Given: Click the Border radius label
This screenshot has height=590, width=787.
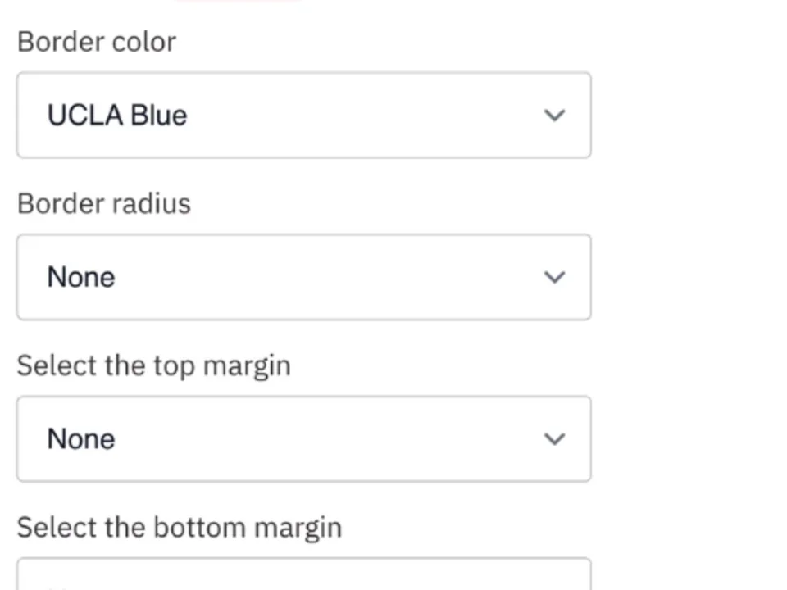Looking at the screenshot, I should point(103,203).
